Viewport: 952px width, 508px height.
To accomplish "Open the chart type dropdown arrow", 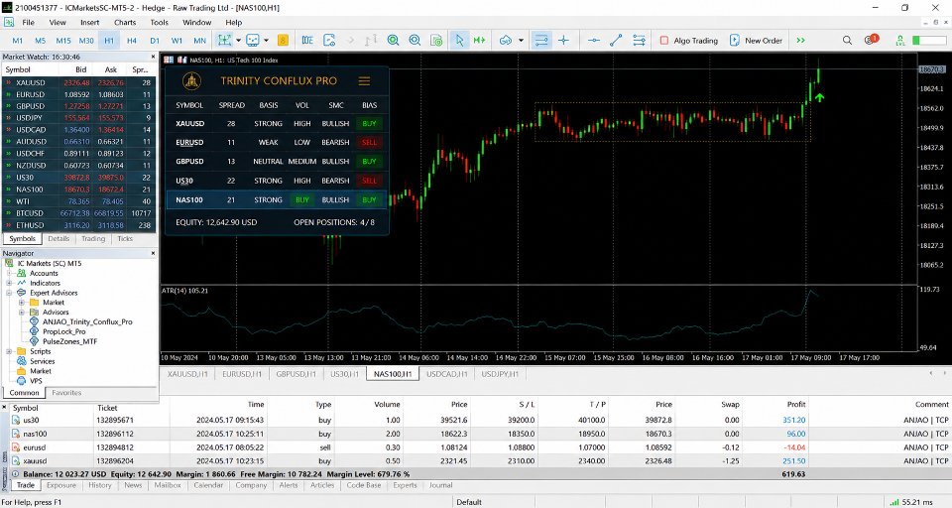I will 239,40.
